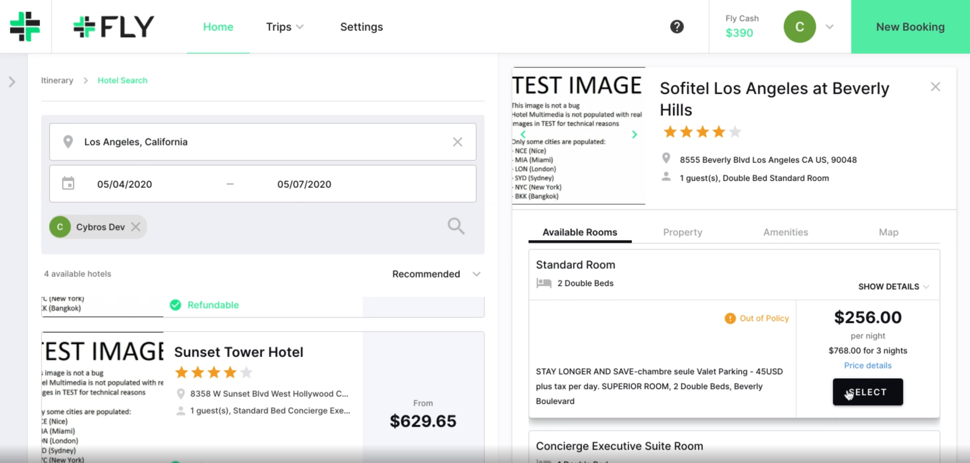Open the Sunset Tower Hotel listing title
The image size is (970, 463).
(238, 352)
